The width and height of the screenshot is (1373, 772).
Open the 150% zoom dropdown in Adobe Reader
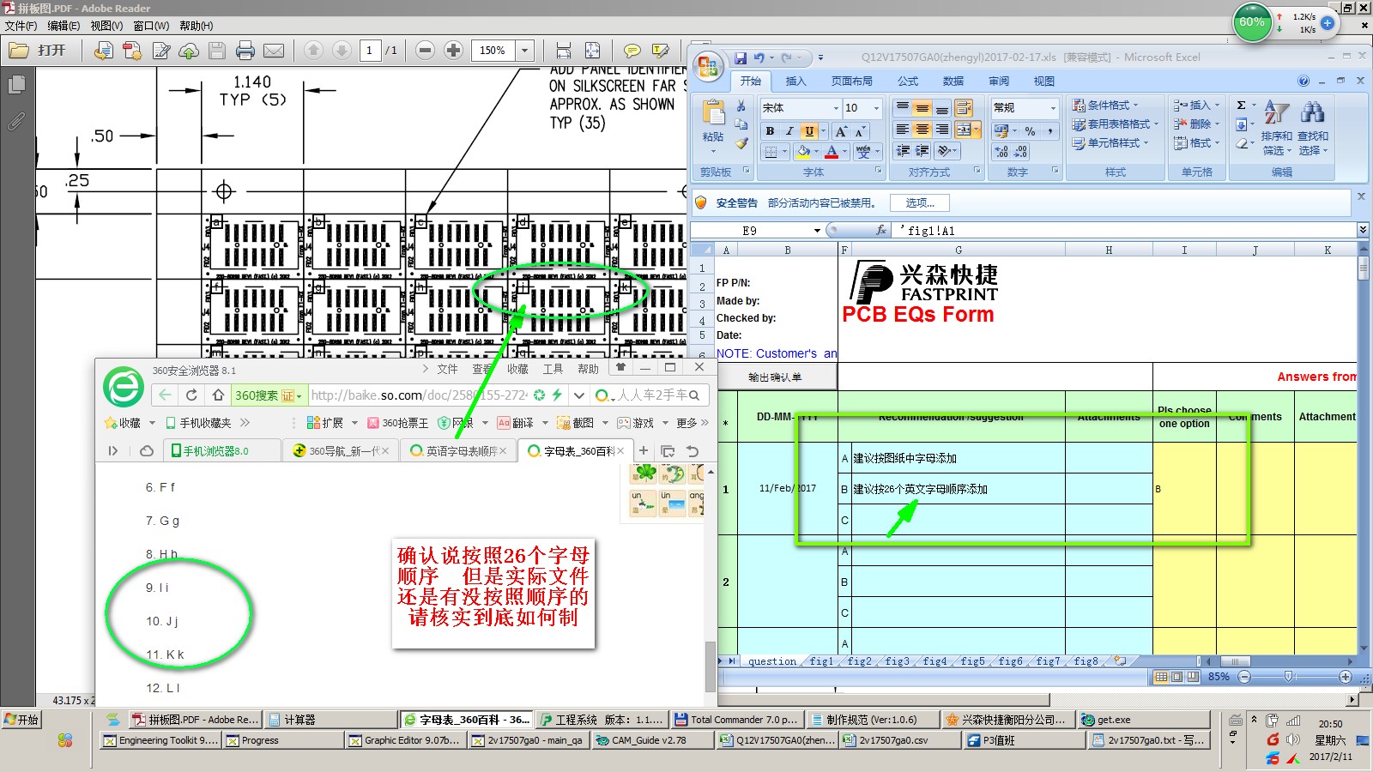click(525, 51)
